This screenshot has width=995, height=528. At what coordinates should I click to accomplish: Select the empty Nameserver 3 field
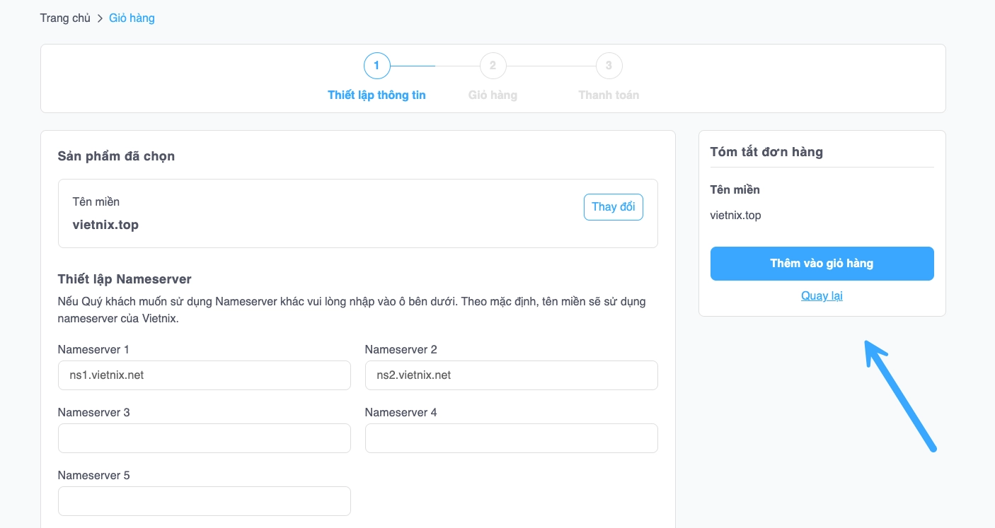[204, 438]
